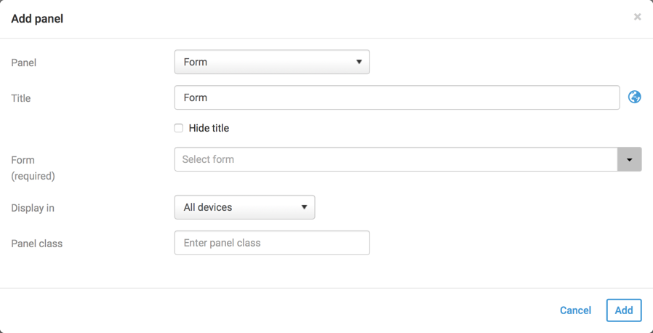Click the "Panel" field label
653x333 pixels.
tap(24, 63)
